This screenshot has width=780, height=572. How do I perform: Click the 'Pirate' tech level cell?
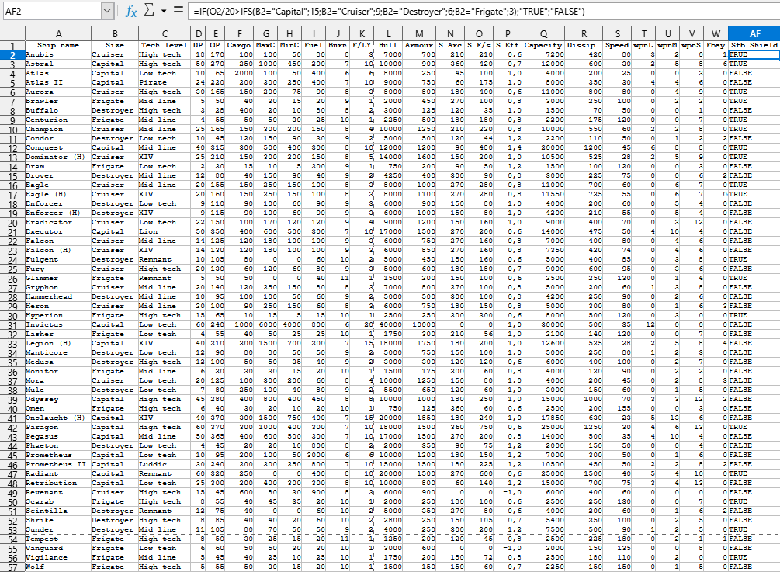pos(165,82)
